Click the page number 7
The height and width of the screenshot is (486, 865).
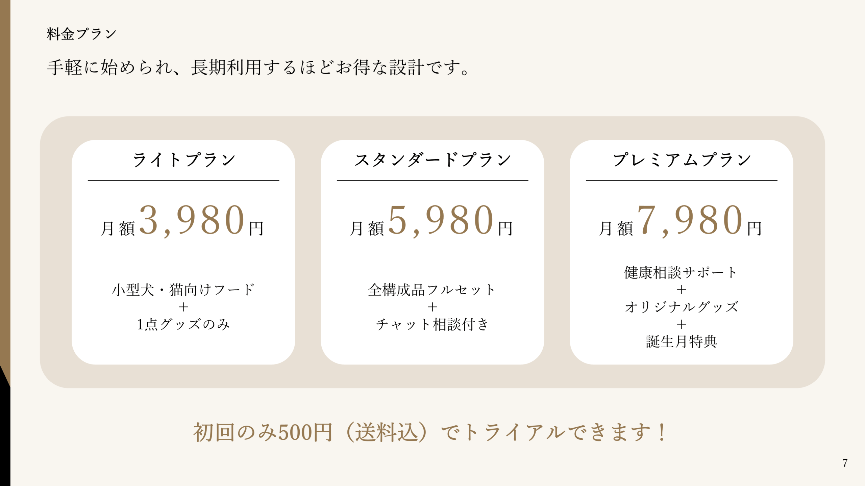point(845,463)
